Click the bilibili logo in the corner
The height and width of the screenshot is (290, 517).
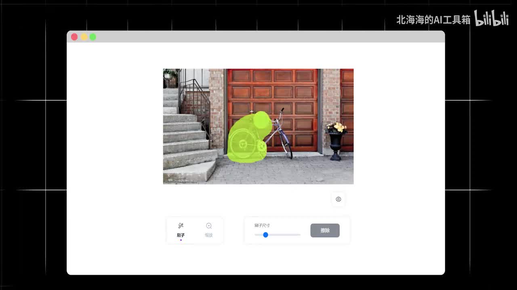click(491, 19)
